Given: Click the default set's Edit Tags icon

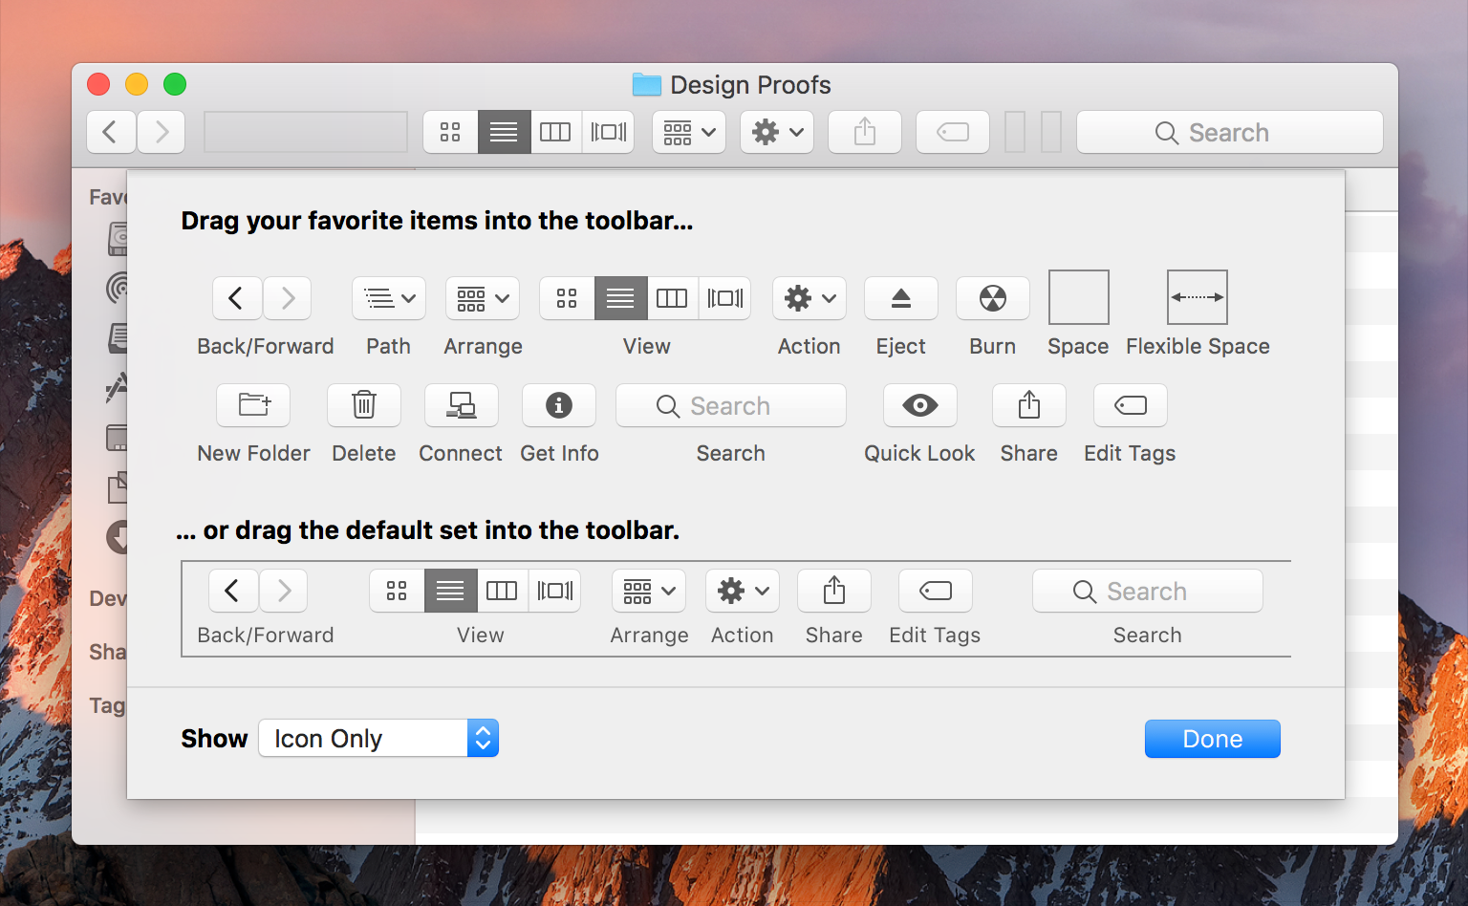Looking at the screenshot, I should click(x=936, y=591).
